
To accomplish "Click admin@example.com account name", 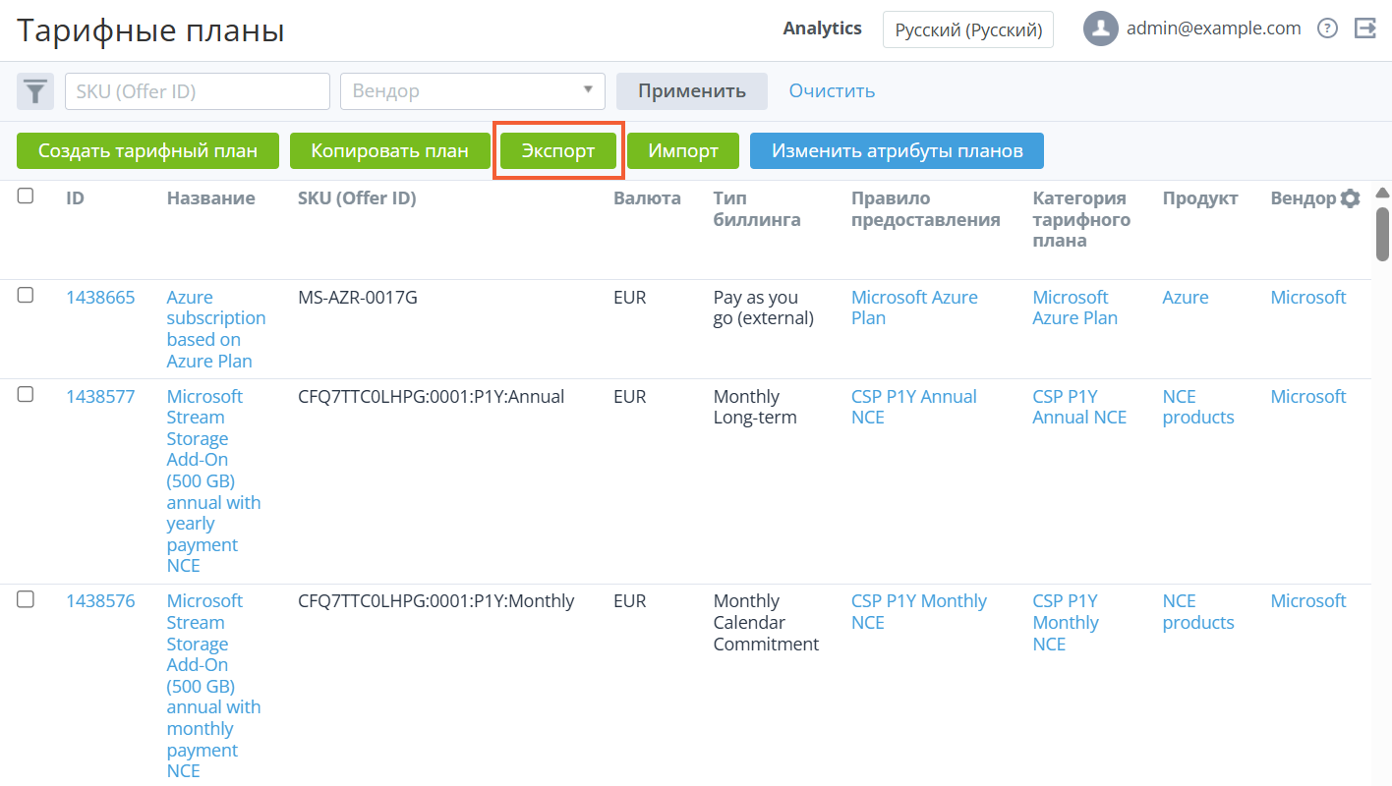I will point(1214,28).
